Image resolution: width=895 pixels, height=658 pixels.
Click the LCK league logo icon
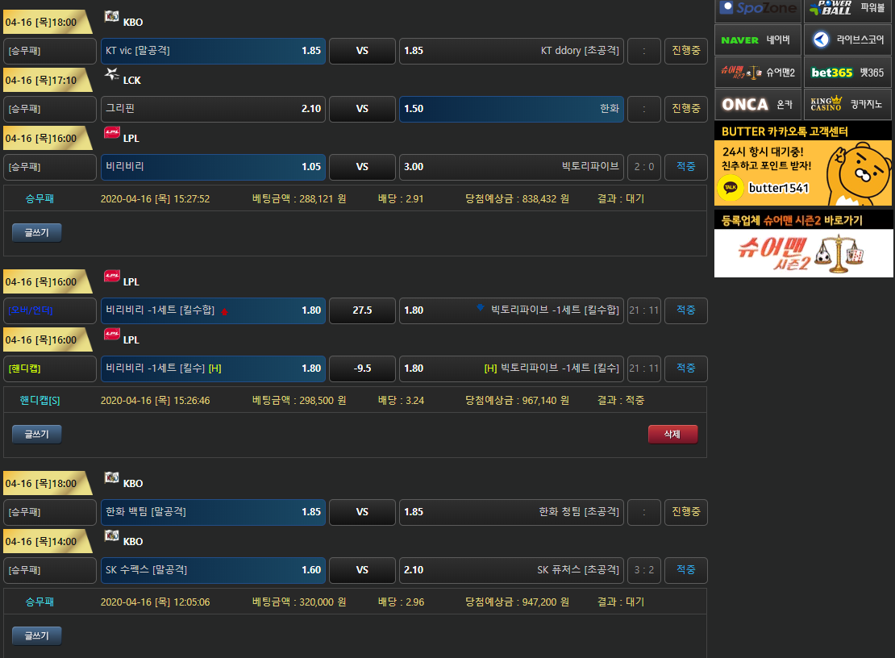tap(112, 75)
